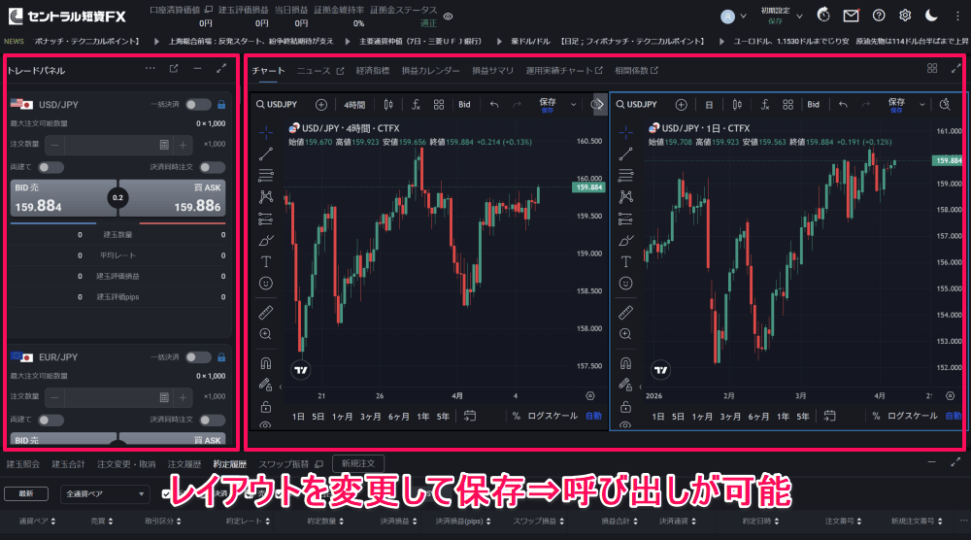Open the top bar vertical dots menu
Image resolution: width=971 pixels, height=540 pixels.
[957, 17]
